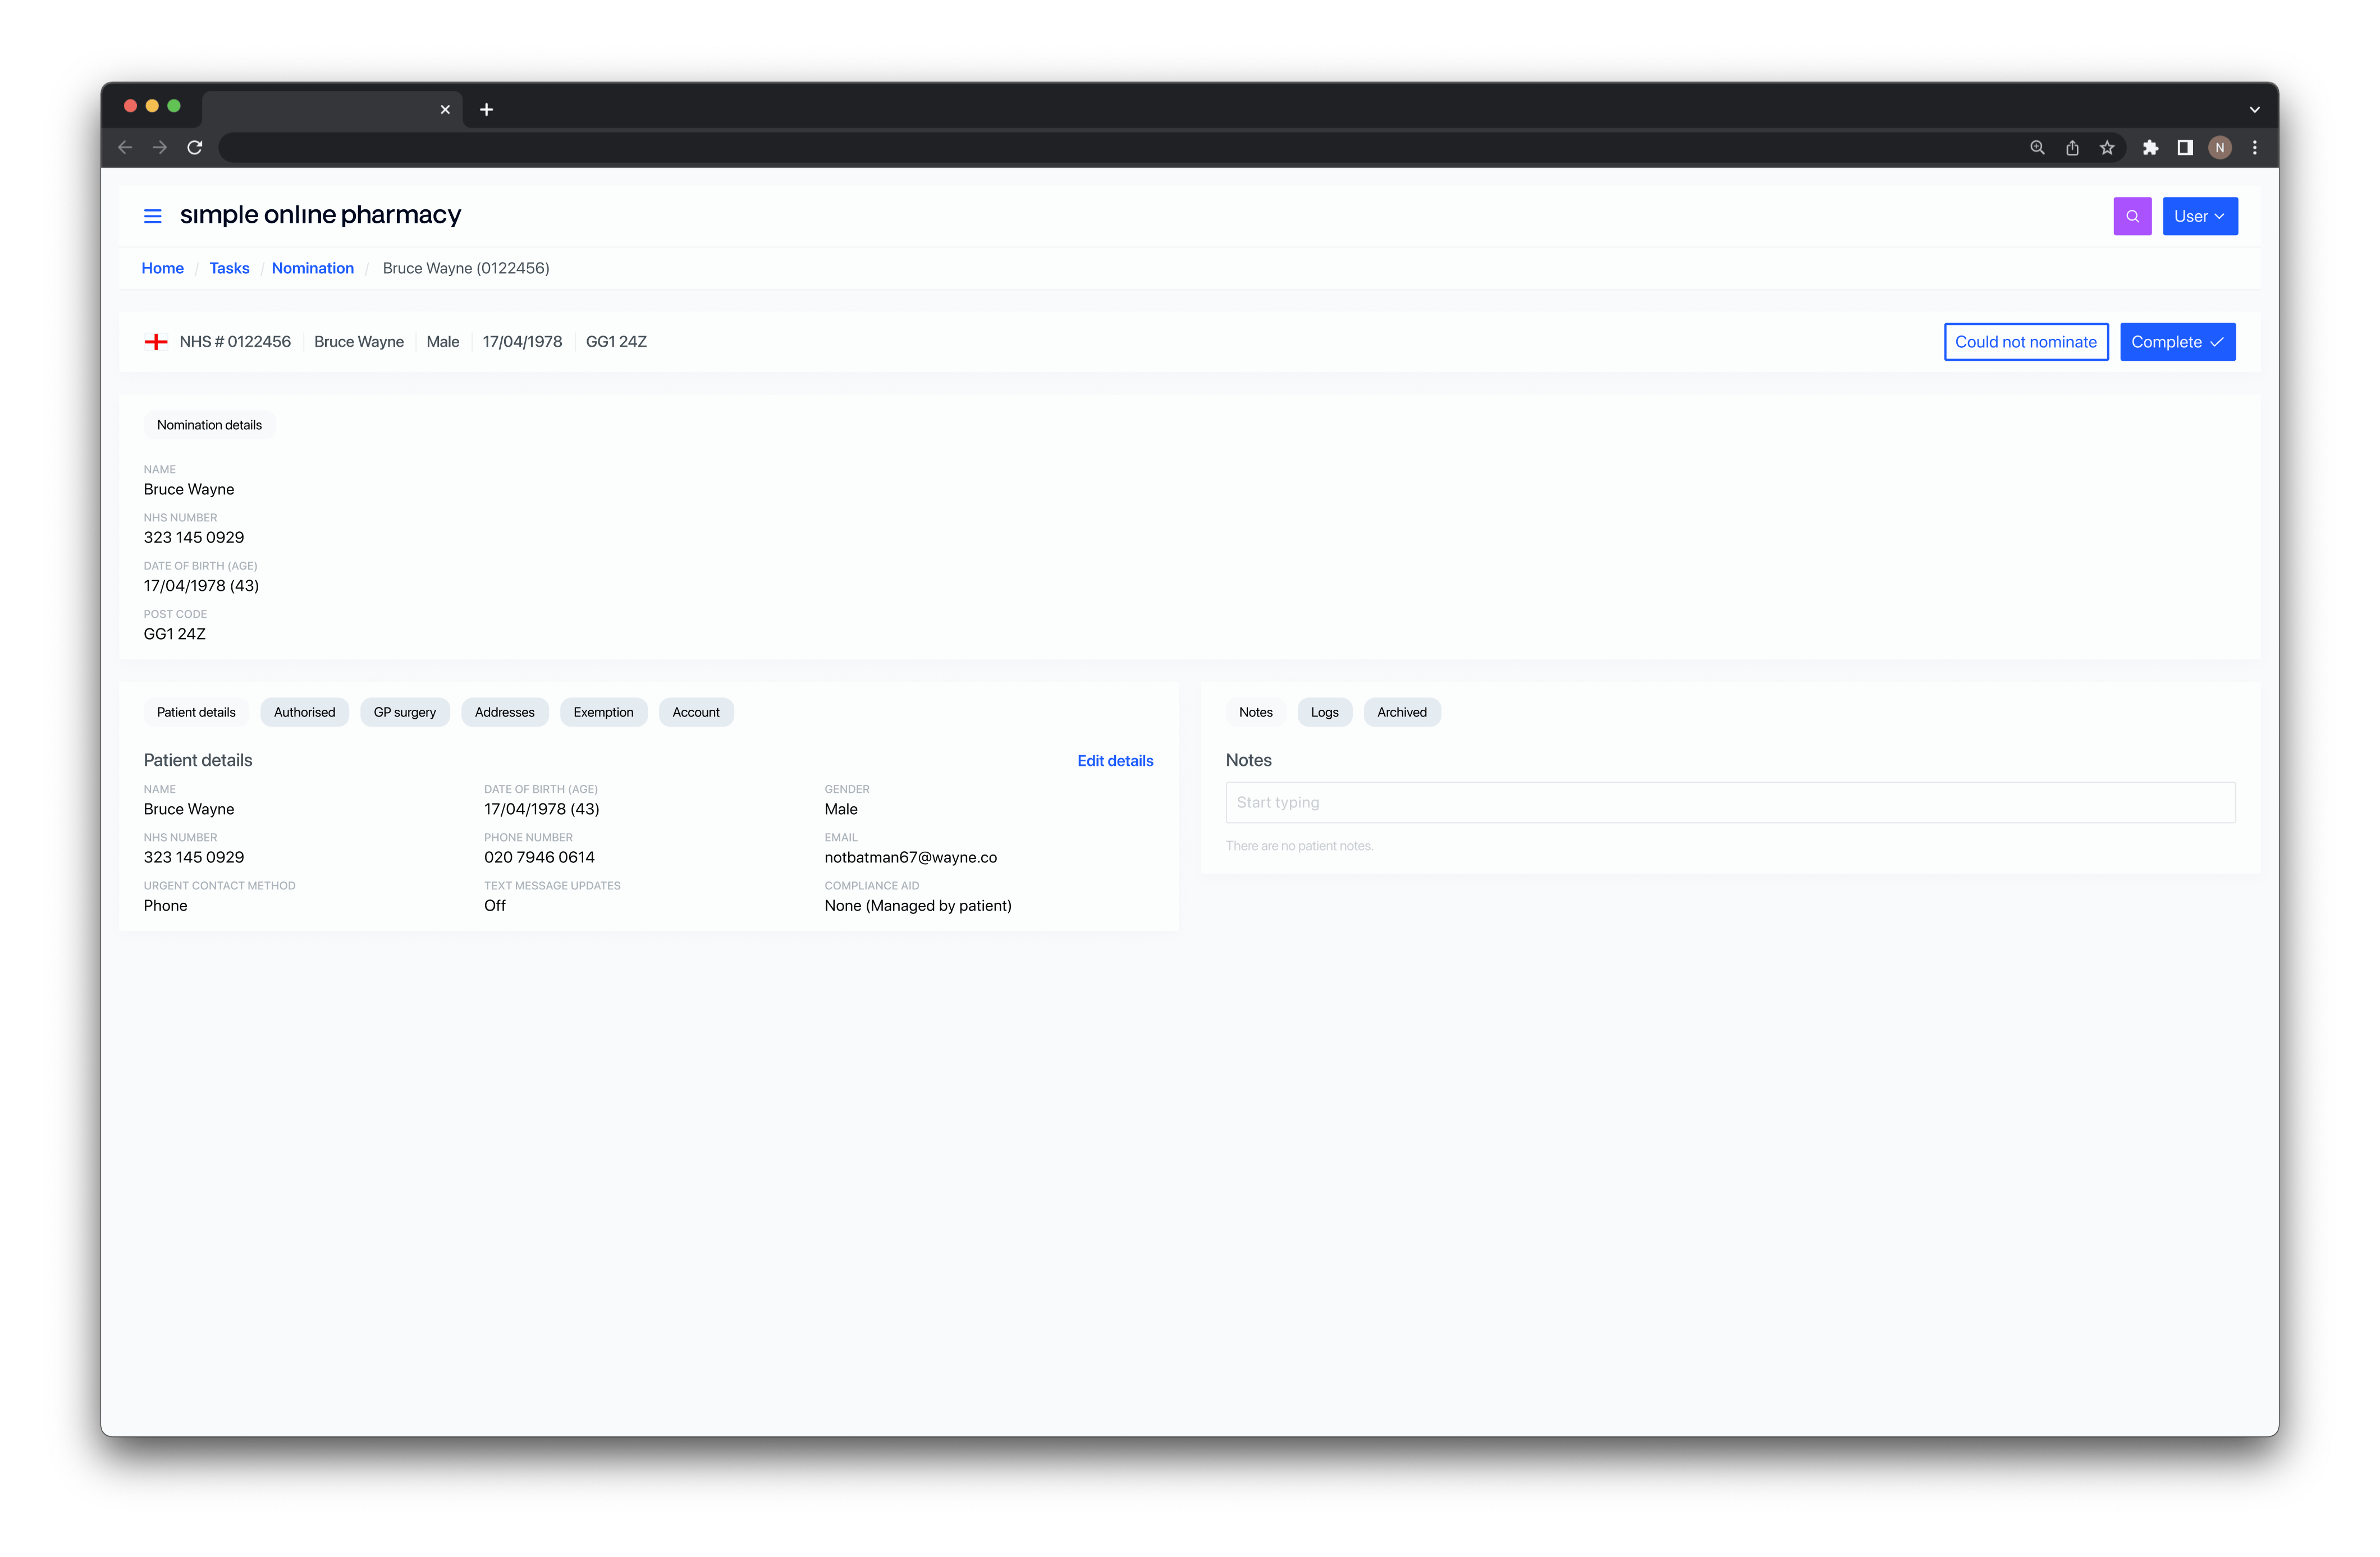Switch to the GP surgery tab
The height and width of the screenshot is (1557, 2380).
(x=405, y=713)
